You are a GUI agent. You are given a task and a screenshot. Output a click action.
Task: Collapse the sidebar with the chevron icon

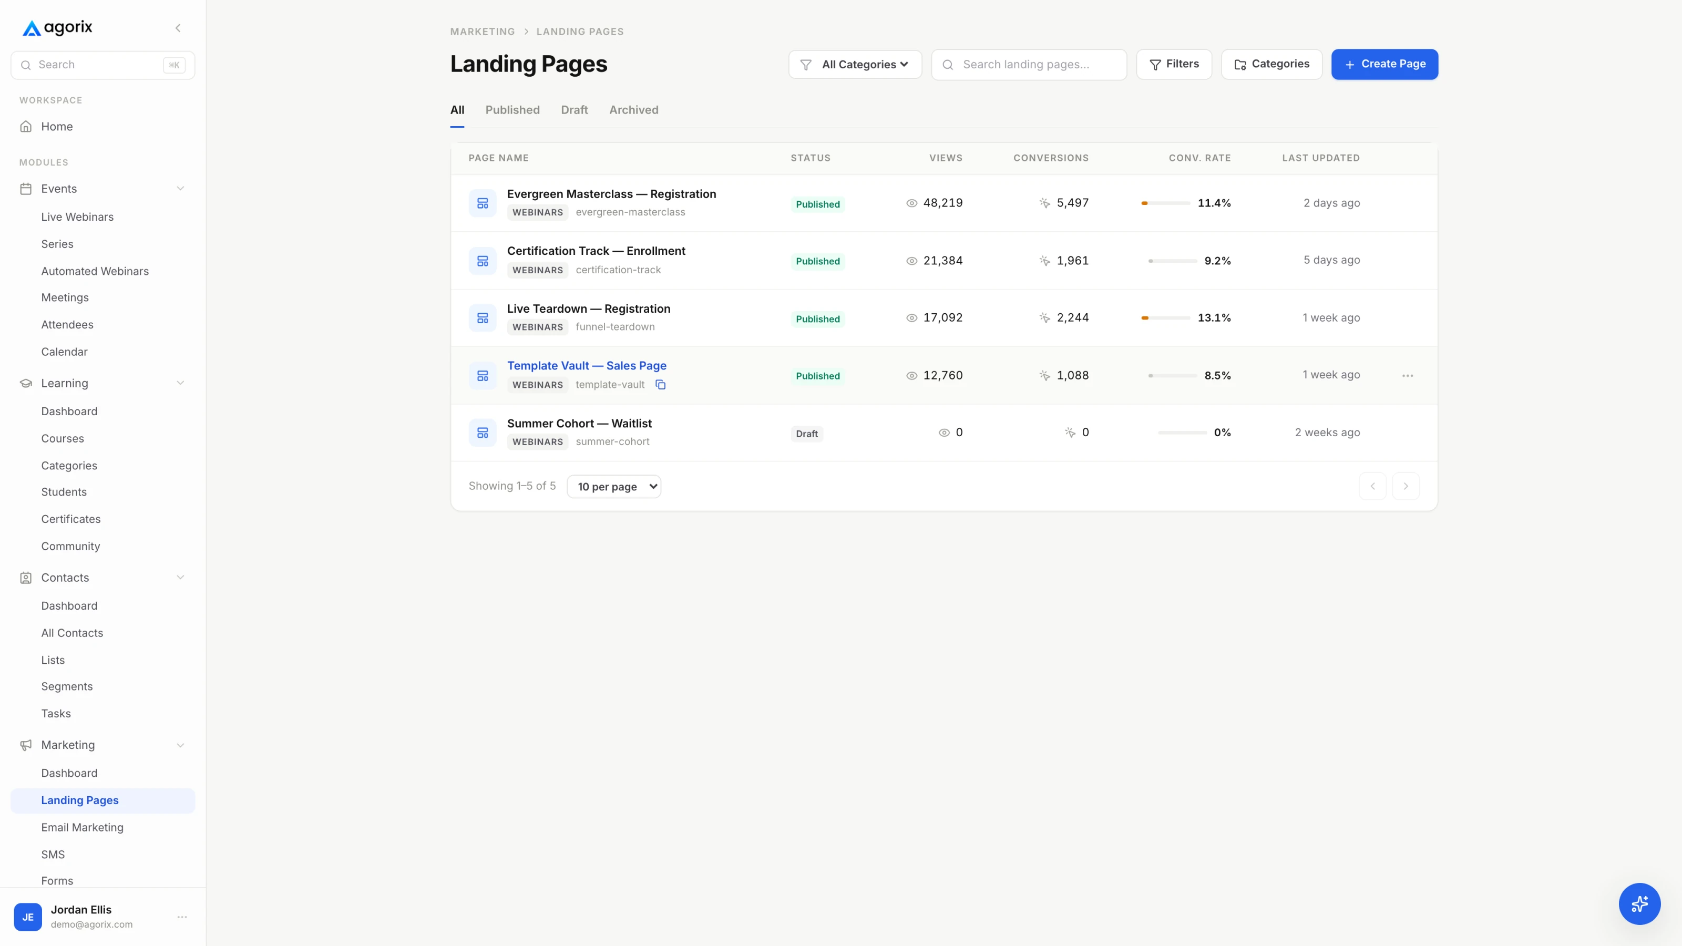(178, 28)
